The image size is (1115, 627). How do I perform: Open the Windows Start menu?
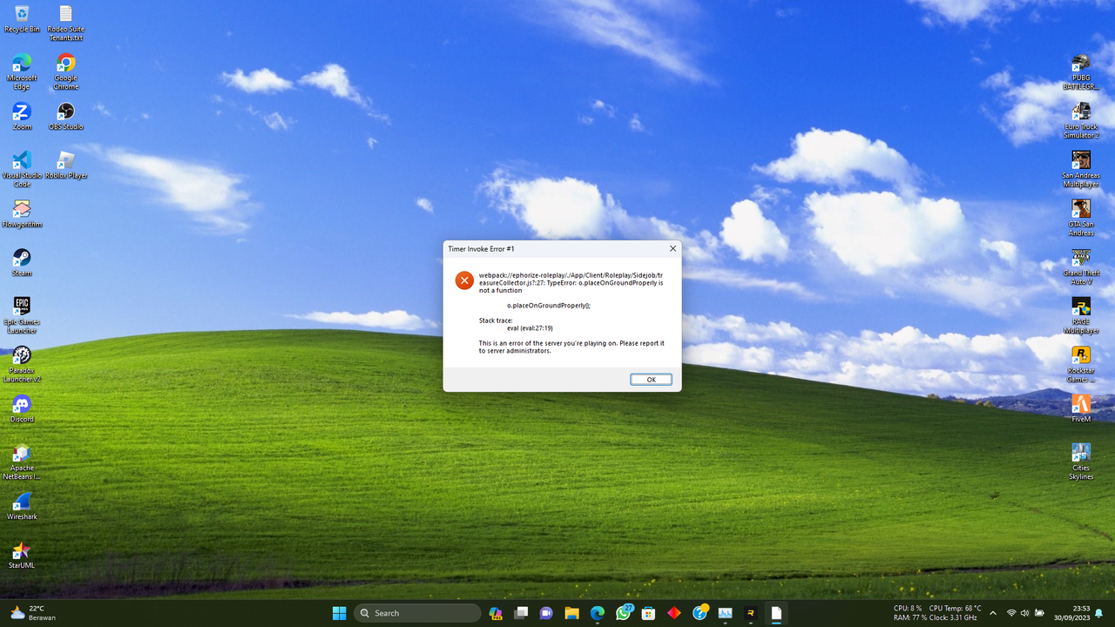tap(339, 613)
